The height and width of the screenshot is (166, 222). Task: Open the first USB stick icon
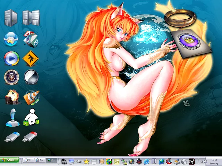pos(11,137)
